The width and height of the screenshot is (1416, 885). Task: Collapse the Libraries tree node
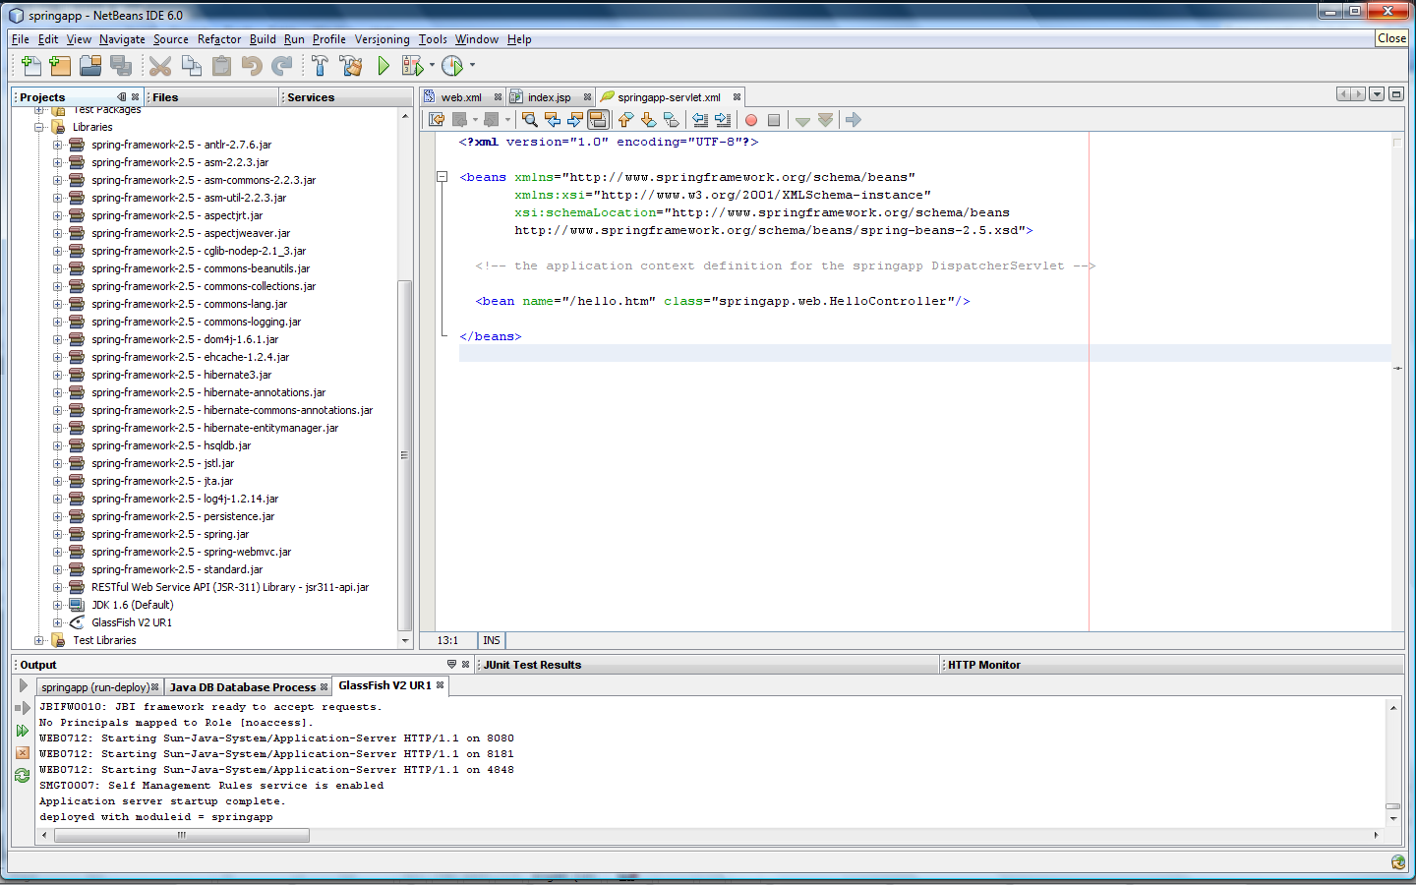click(x=39, y=127)
